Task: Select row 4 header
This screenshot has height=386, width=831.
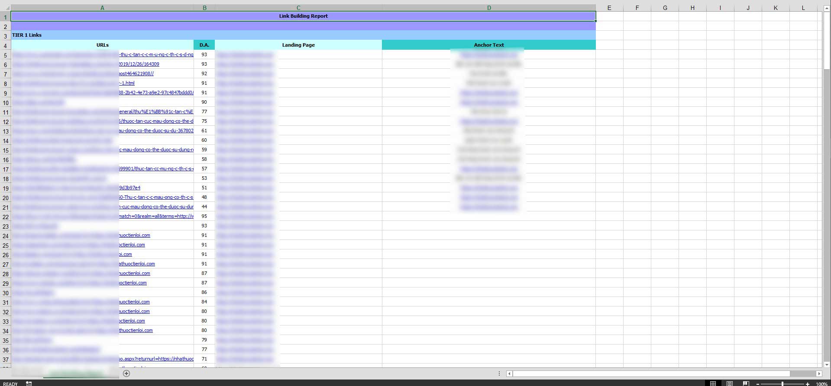Action: click(6, 45)
